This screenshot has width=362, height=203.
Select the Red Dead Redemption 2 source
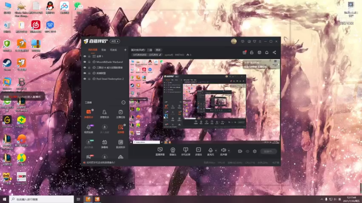pos(105,78)
